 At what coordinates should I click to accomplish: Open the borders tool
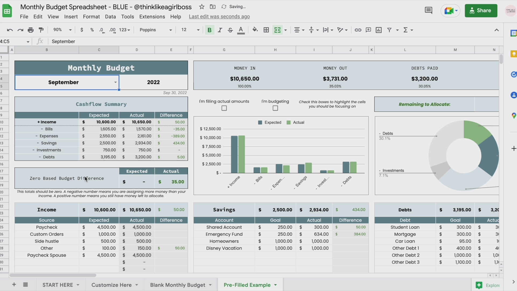pyautogui.click(x=266, y=30)
